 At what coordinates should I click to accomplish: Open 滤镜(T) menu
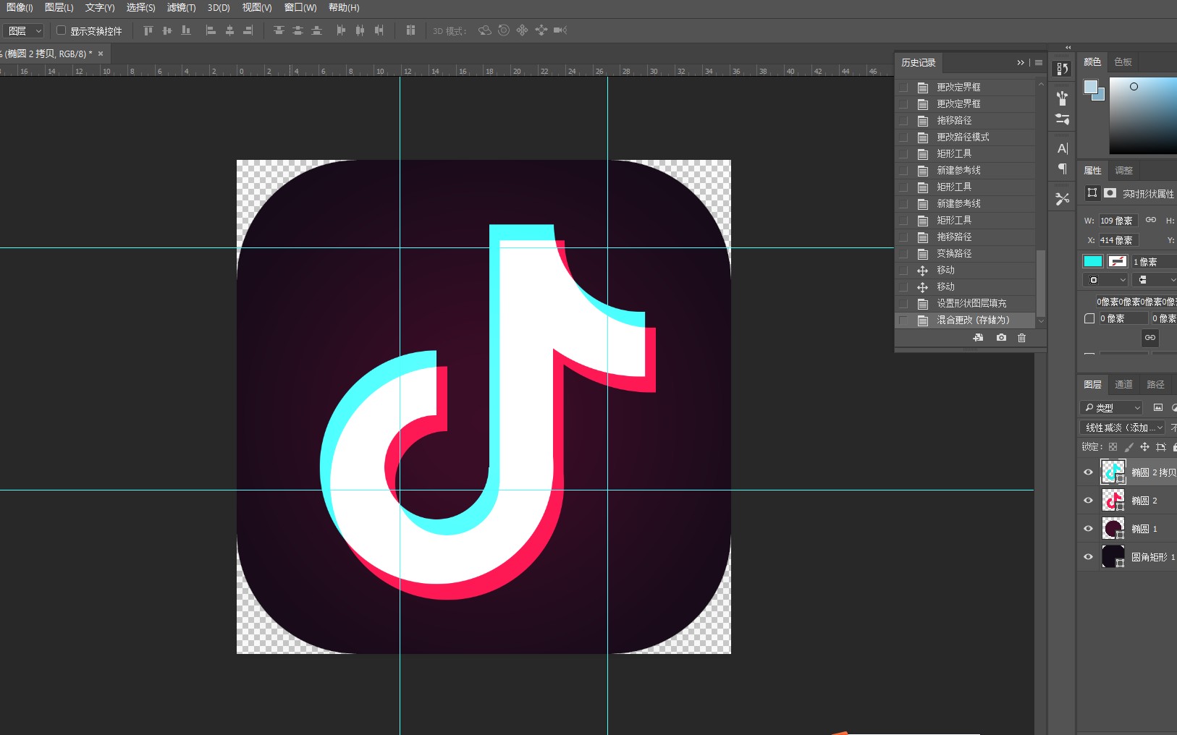click(181, 7)
